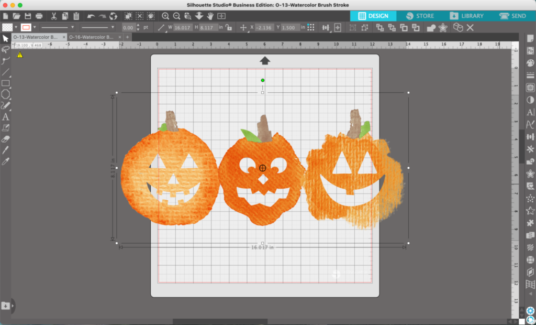The width and height of the screenshot is (536, 325).
Task: Click the Y position field
Action: pyautogui.click(x=290, y=28)
